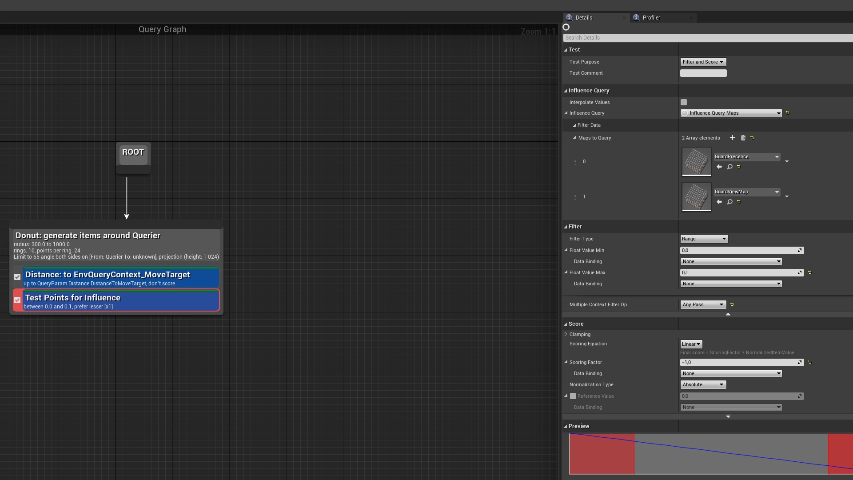Use the arrow icon to assign selected asset to GuardViewMap
Image resolution: width=853 pixels, height=480 pixels.
(x=719, y=201)
